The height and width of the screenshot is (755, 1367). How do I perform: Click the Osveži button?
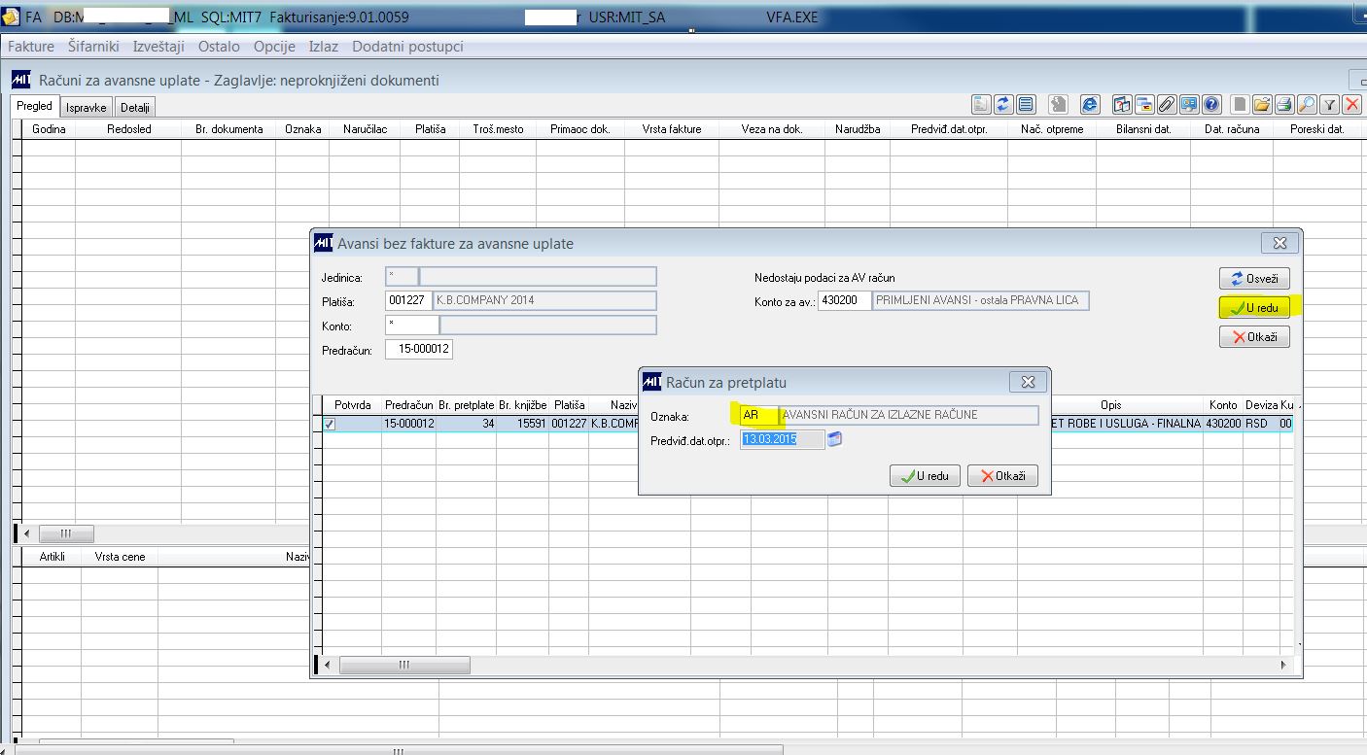pos(1254,278)
